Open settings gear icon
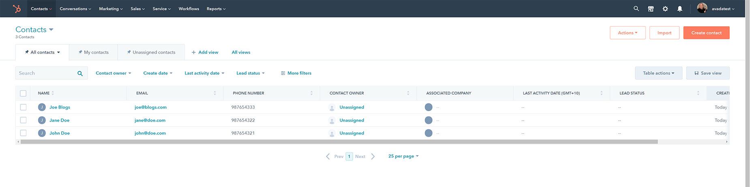The height and width of the screenshot is (187, 750). pyautogui.click(x=665, y=8)
